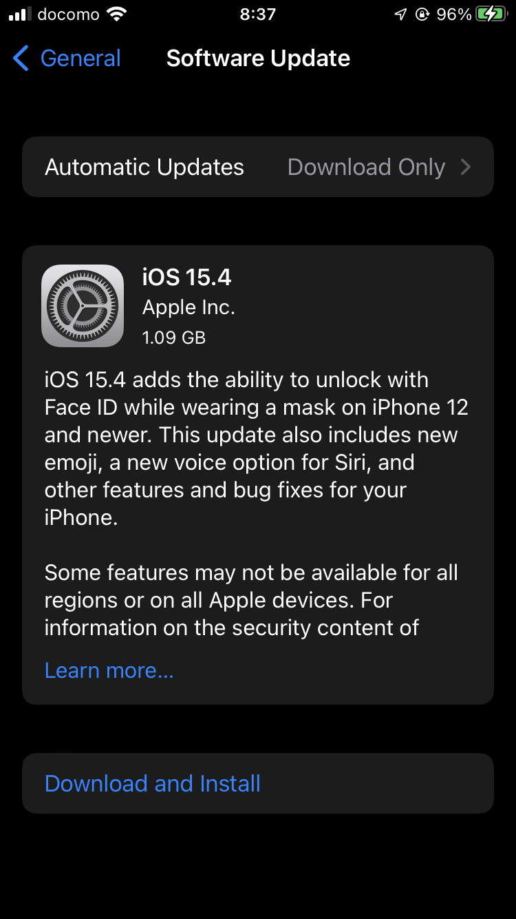Open the Learn more link
This screenshot has width=516, height=919.
[109, 670]
